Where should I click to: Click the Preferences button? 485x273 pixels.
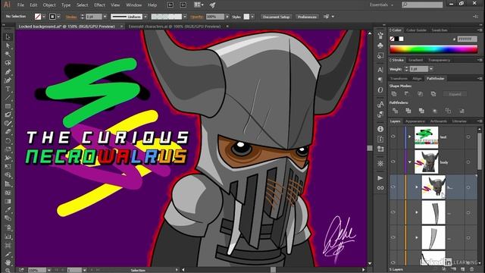(x=307, y=17)
